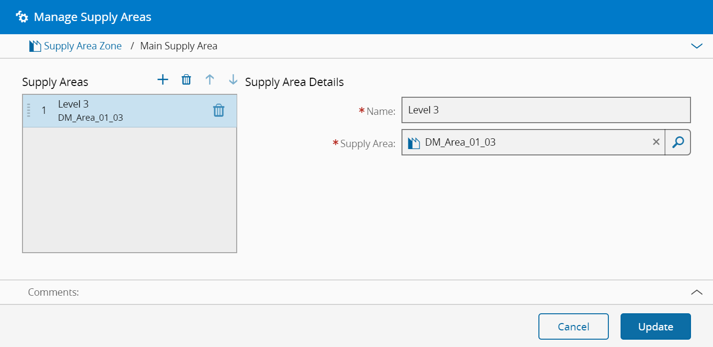Expand the header chevron at top right

point(696,46)
